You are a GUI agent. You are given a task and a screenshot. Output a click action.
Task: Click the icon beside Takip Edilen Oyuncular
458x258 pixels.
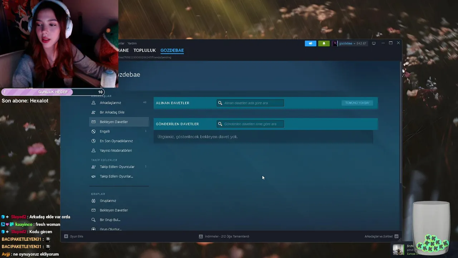pos(93,167)
